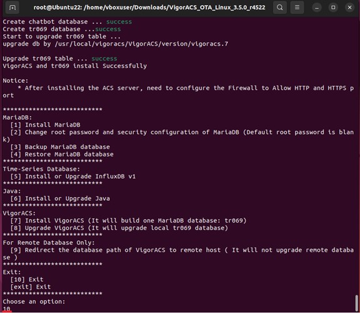Image resolution: width=360 pixels, height=313 pixels.
Task: Click option [5] Install or Upgrade InfluxDB
Action: tap(72, 176)
